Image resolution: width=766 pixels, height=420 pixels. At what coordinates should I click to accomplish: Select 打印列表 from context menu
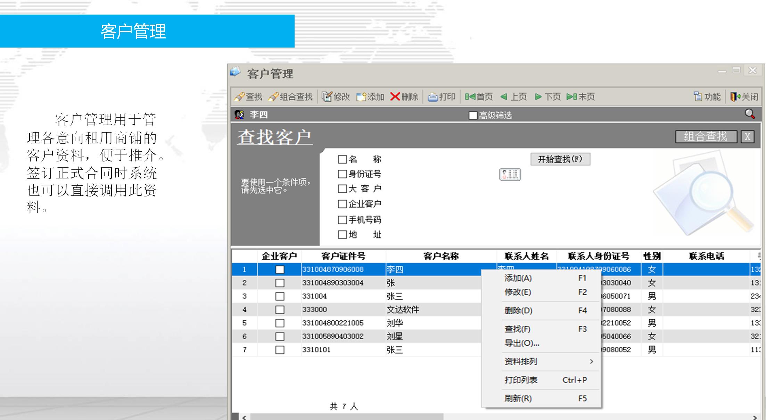[x=521, y=380]
